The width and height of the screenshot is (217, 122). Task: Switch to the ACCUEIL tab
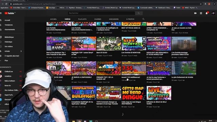coord(54,19)
